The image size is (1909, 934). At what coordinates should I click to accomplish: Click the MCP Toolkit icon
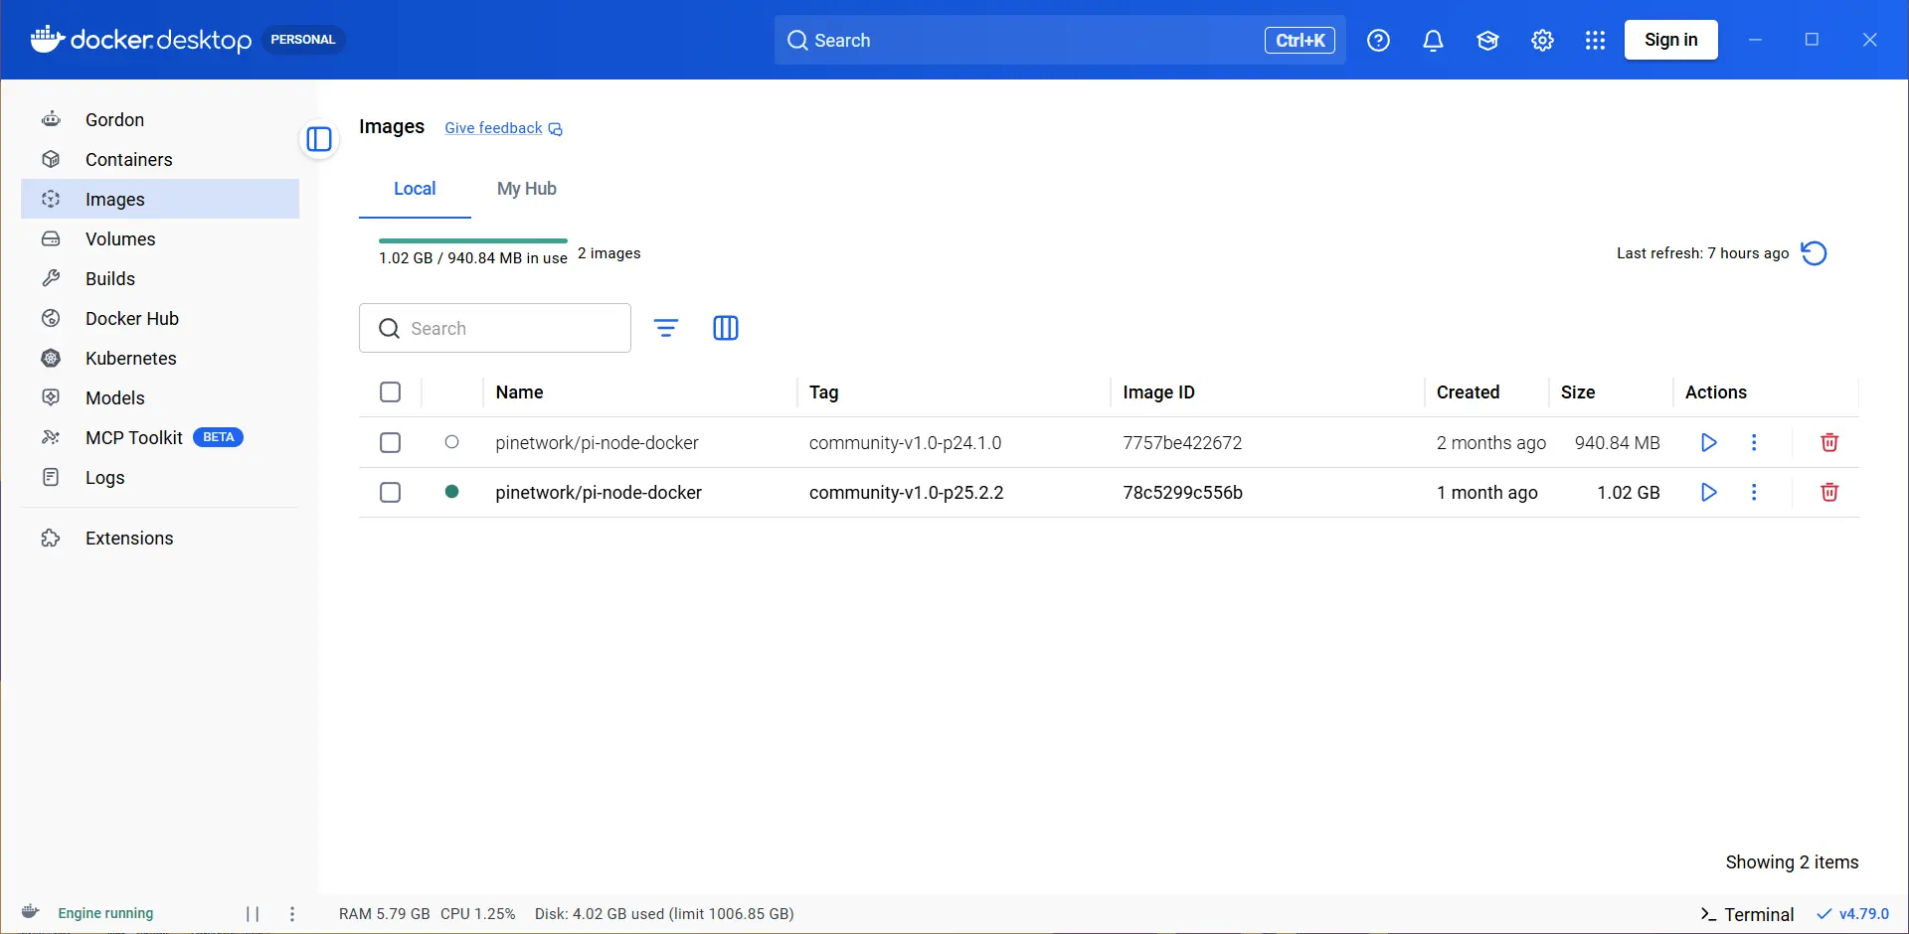pyautogui.click(x=51, y=437)
